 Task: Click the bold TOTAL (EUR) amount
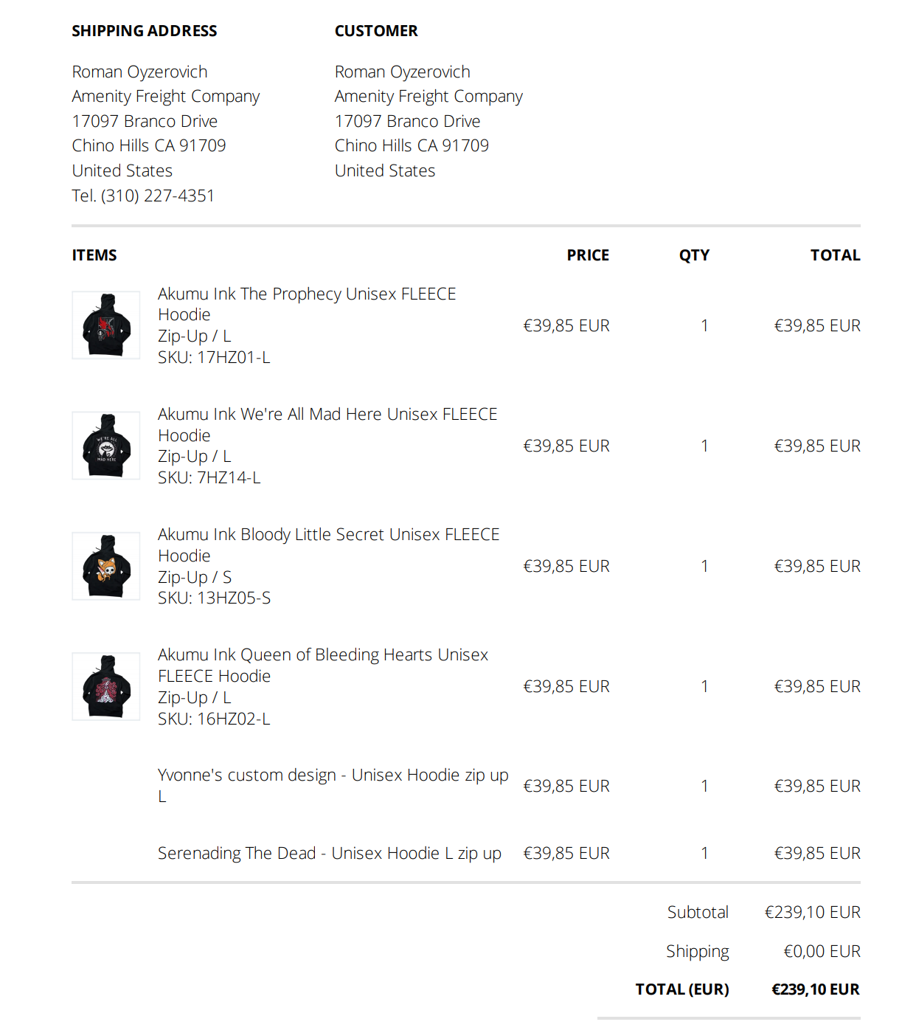point(815,989)
